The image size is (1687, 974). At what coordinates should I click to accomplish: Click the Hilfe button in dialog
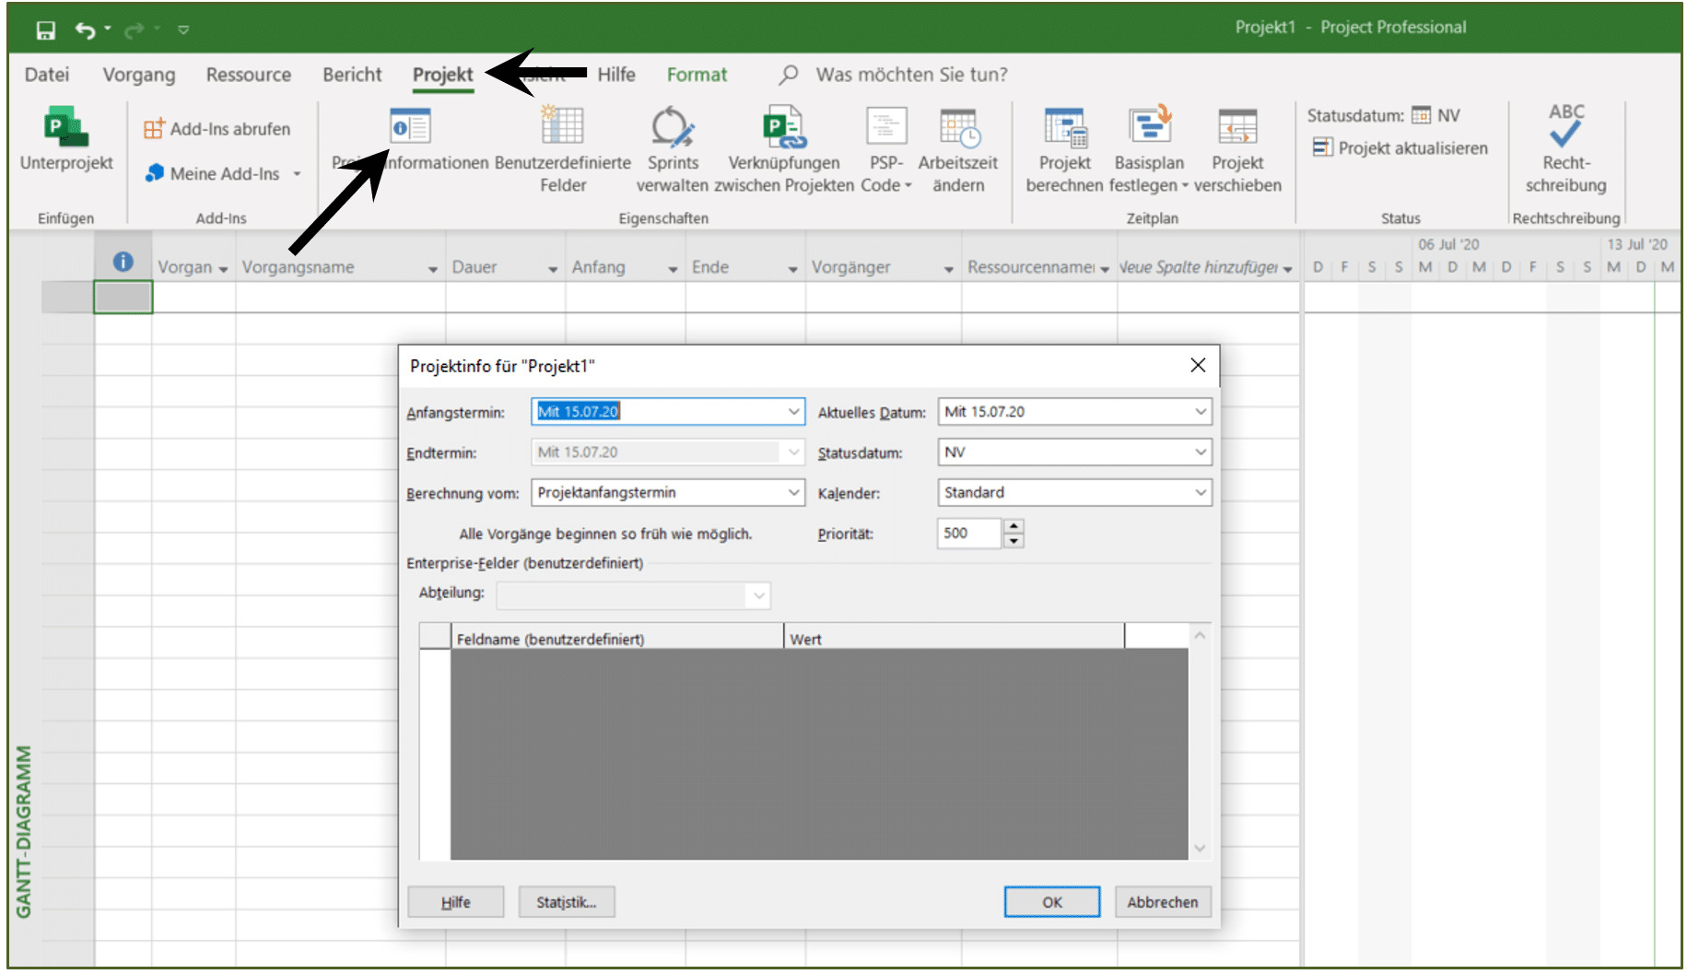pyautogui.click(x=456, y=902)
